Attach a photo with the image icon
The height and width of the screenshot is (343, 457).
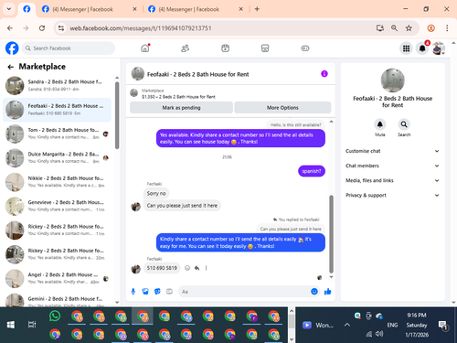point(145,292)
